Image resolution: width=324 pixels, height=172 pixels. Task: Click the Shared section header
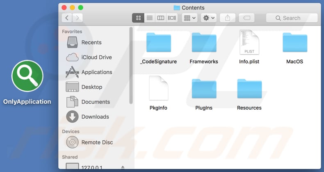coord(70,157)
